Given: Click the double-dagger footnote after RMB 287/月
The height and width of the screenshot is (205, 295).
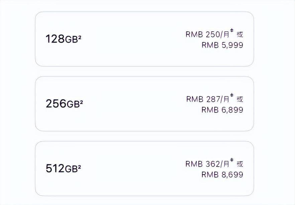Looking at the screenshot, I should (x=231, y=95).
